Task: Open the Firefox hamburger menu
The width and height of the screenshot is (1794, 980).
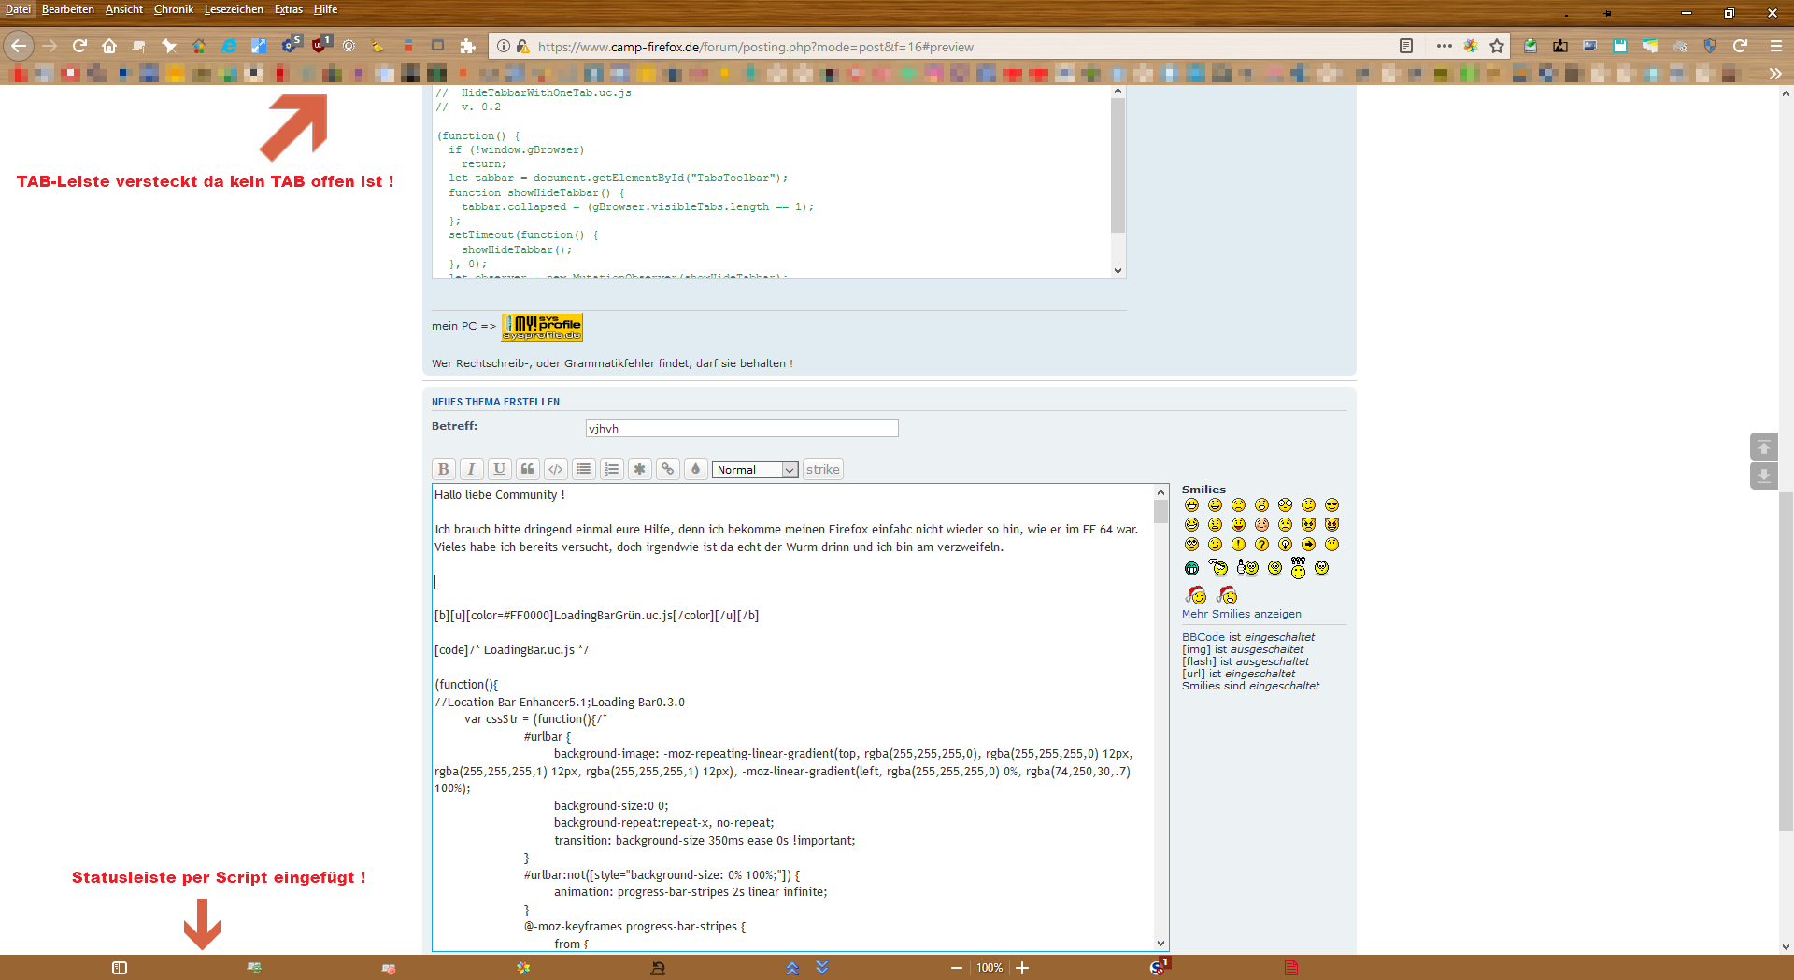Action: [x=1776, y=46]
